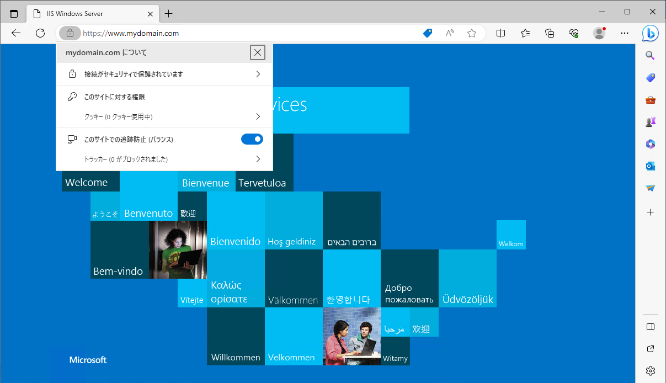Open sidebar Drop paper plane icon
Viewport: 666px width, 383px height.
(x=651, y=188)
